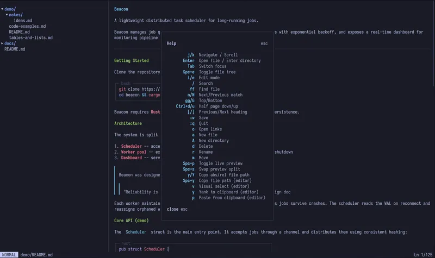Screen dimensions: 435x258
Task: Click the vertical scrollbar on right edge
Action: (433, 43)
